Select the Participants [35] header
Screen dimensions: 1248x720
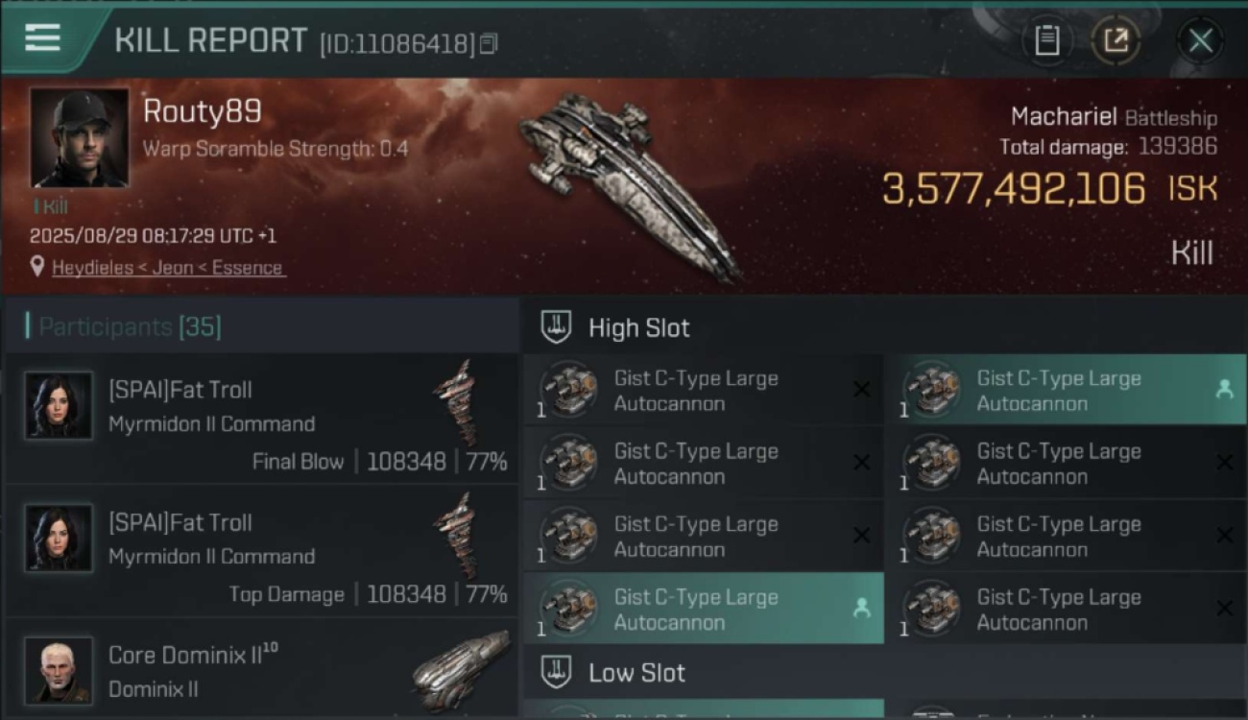click(130, 327)
